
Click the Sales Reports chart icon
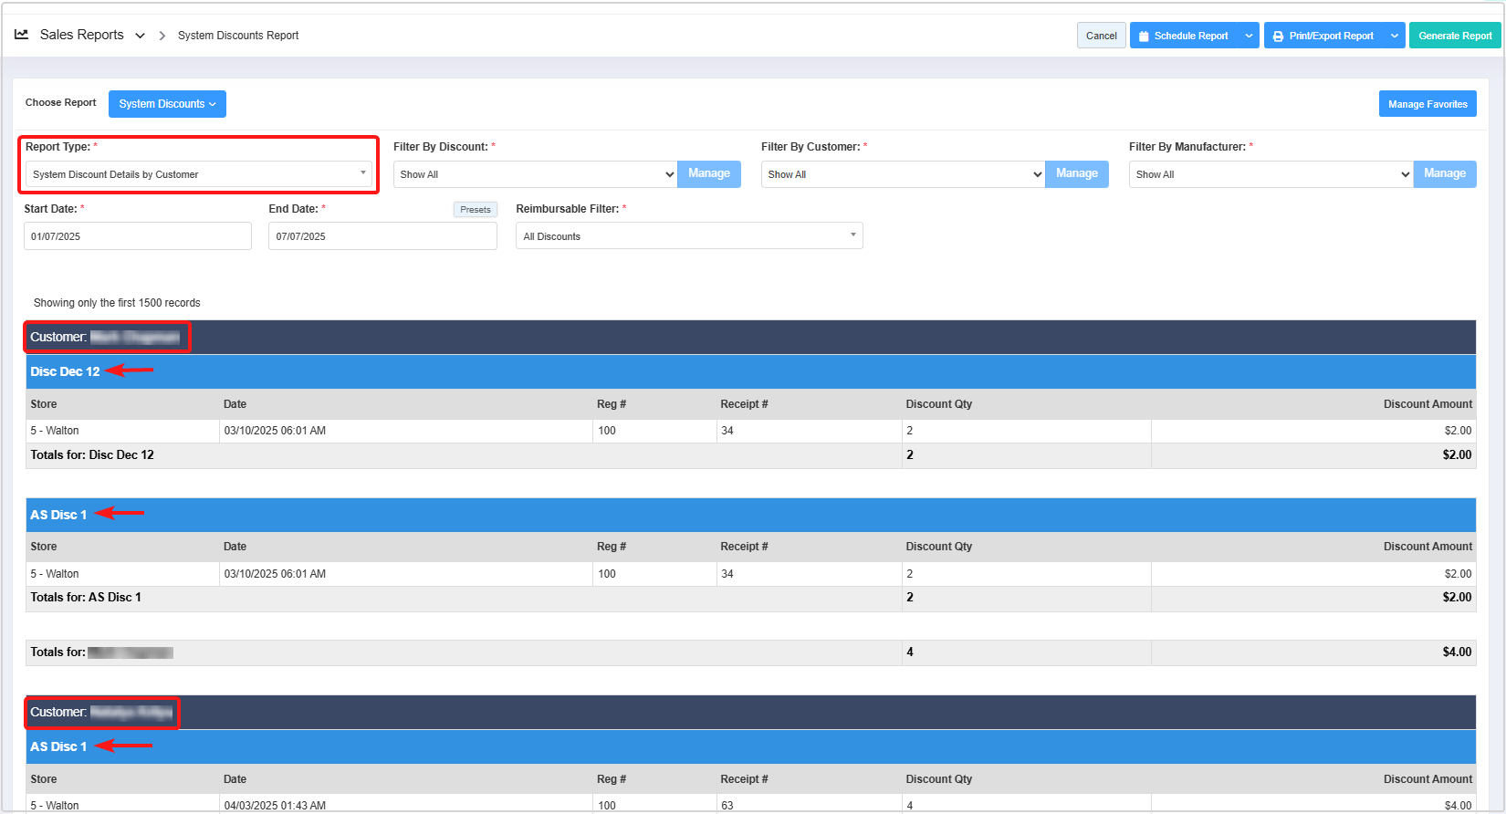coord(21,35)
